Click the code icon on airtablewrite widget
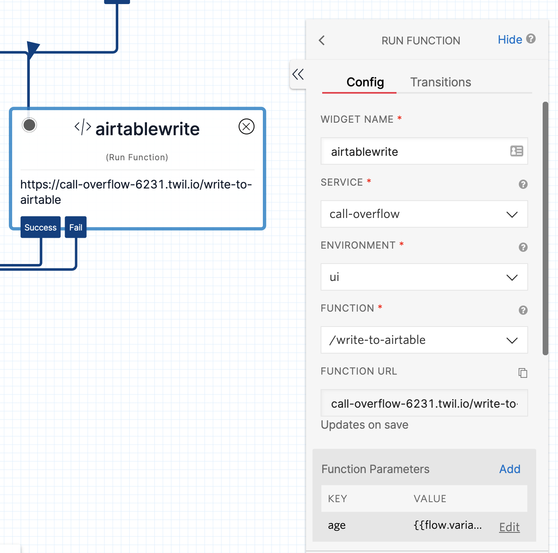The width and height of the screenshot is (558, 553). [x=83, y=127]
